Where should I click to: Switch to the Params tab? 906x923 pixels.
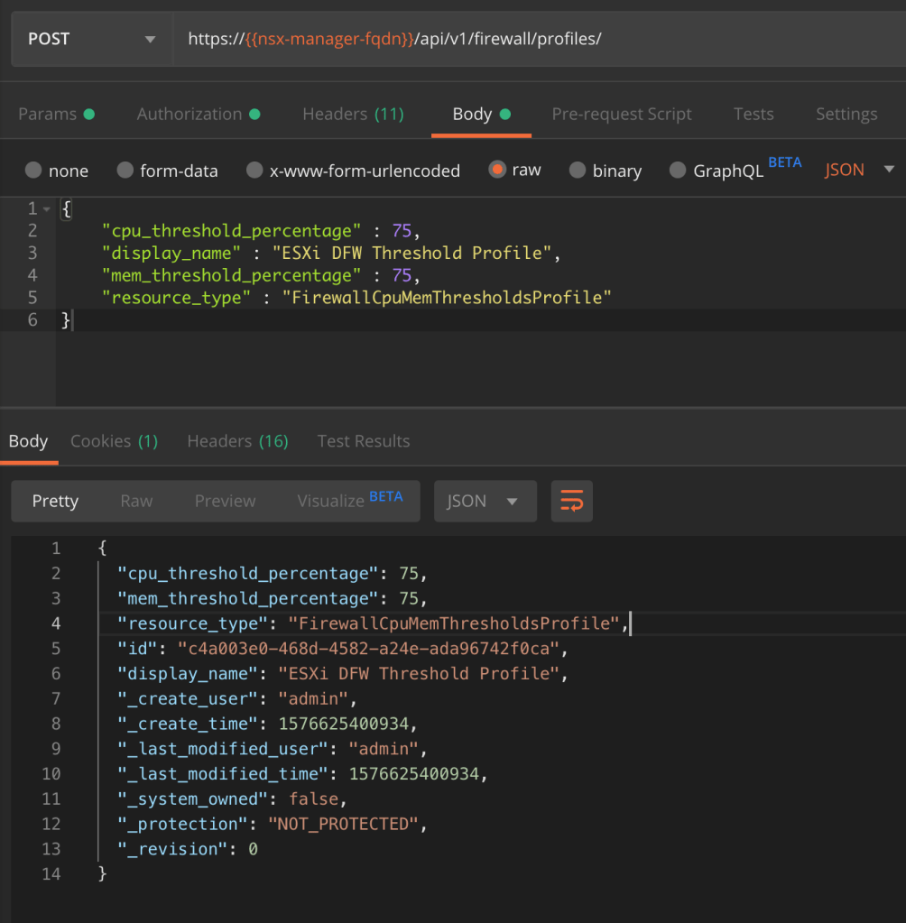coord(56,114)
